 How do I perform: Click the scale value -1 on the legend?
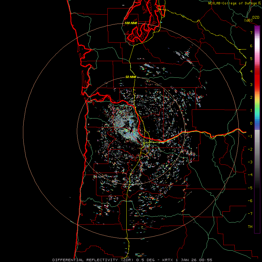tap(250, 136)
